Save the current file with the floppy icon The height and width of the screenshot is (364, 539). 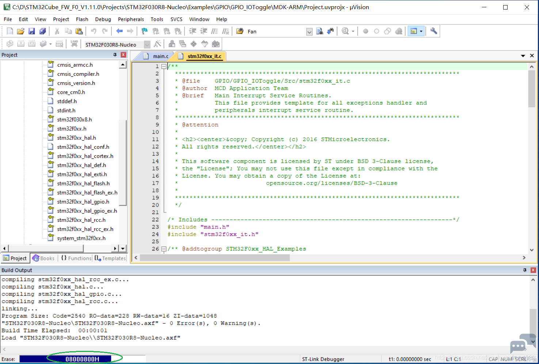[x=32, y=31]
